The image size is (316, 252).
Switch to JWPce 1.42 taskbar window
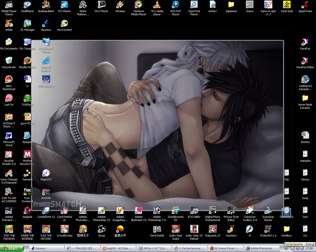click(x=154, y=248)
